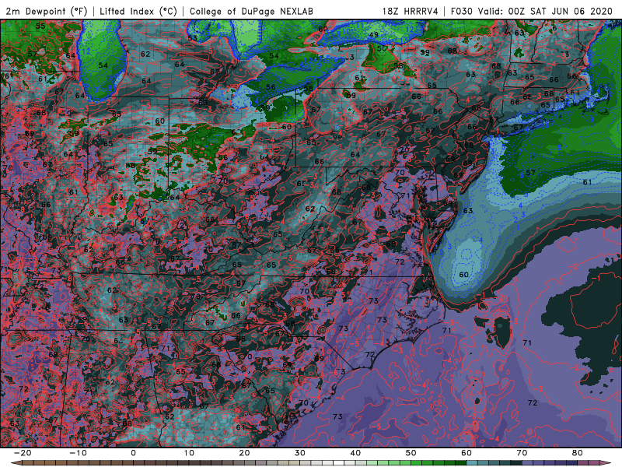Click the '50' colorbar tick label

tap(411, 453)
